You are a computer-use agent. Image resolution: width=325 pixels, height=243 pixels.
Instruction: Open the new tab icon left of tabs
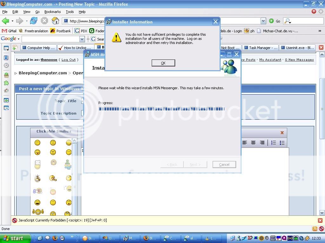[x=15, y=48]
